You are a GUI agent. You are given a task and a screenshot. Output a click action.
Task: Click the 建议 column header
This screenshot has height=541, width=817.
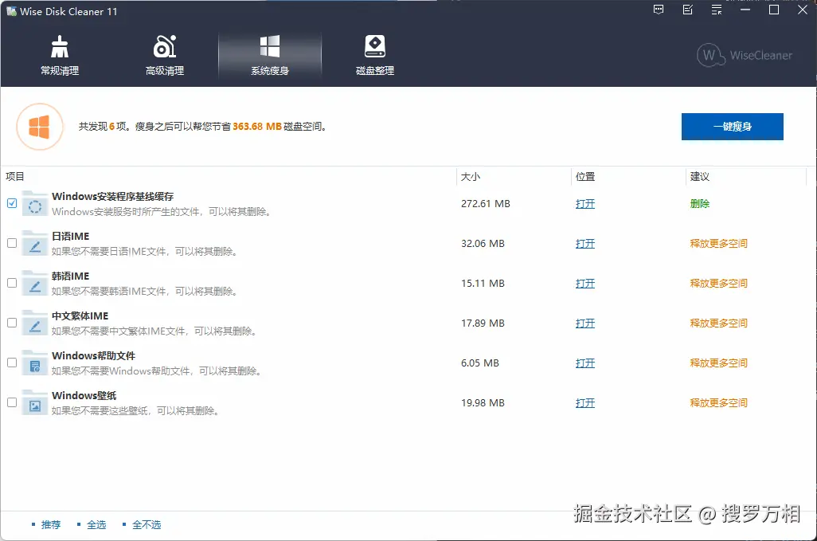tap(700, 177)
